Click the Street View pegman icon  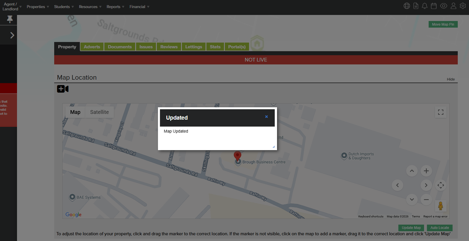click(440, 206)
